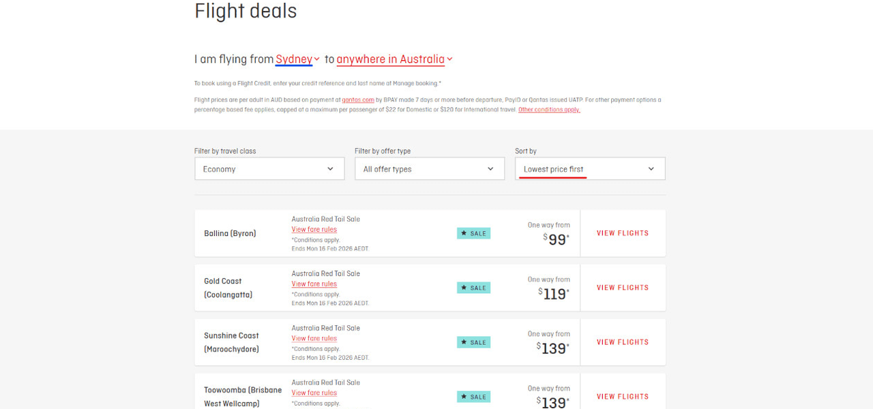Screen dimensions: 873x409
Task: Open the Lowest price first sort dropdown
Action: point(589,169)
